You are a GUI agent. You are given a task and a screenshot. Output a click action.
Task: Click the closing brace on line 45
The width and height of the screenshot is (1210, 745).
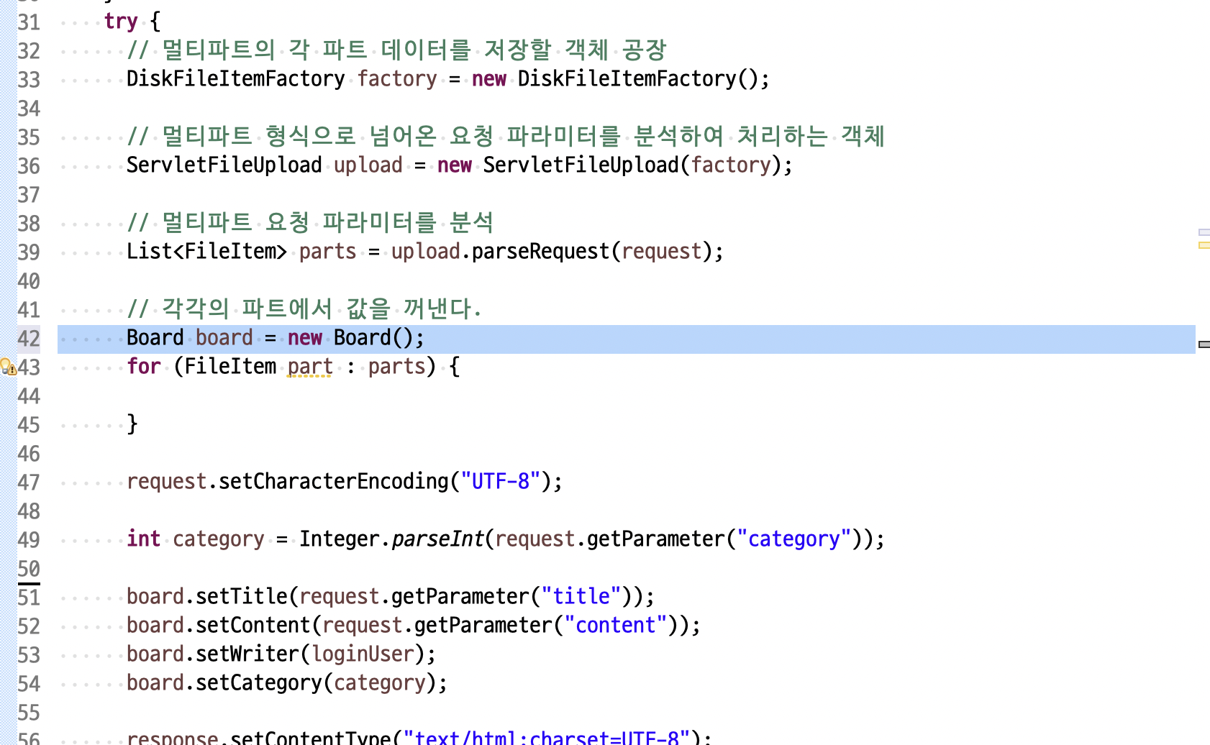[132, 424]
